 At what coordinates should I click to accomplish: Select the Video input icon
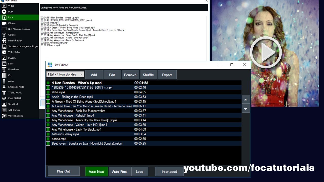tap(4, 6)
